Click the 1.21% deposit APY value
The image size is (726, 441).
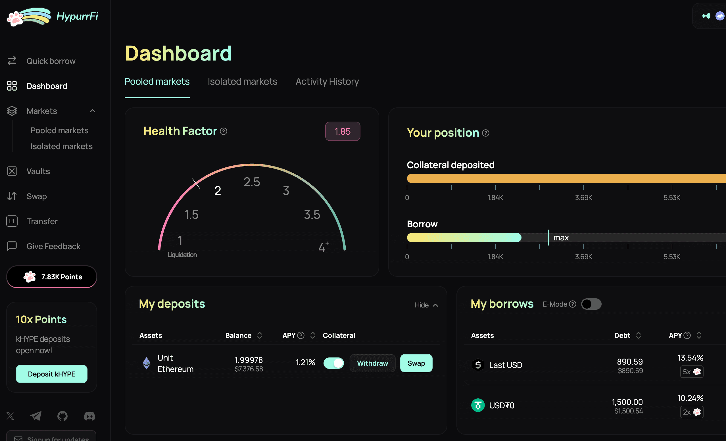306,362
